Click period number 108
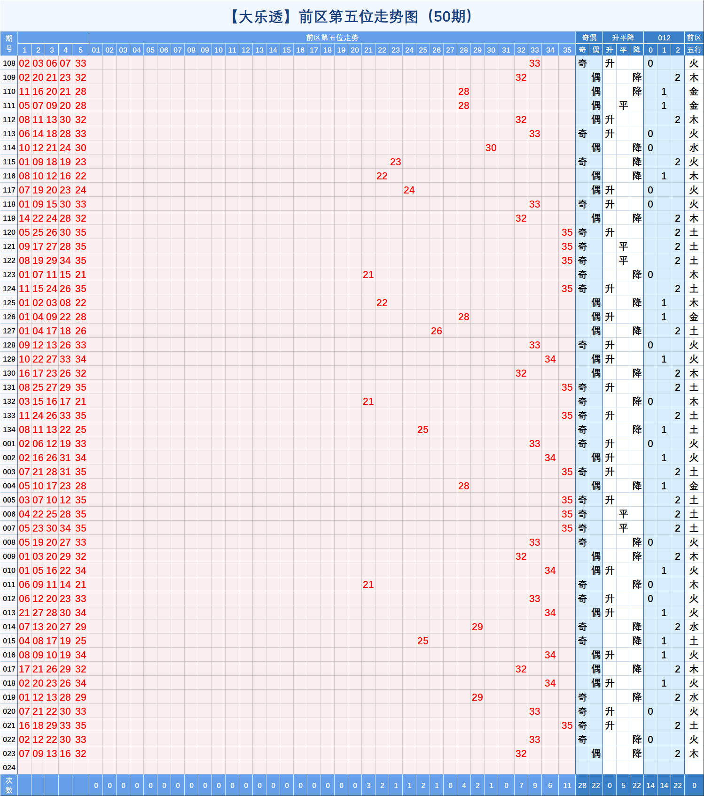This screenshot has height=796, width=704. tap(9, 63)
